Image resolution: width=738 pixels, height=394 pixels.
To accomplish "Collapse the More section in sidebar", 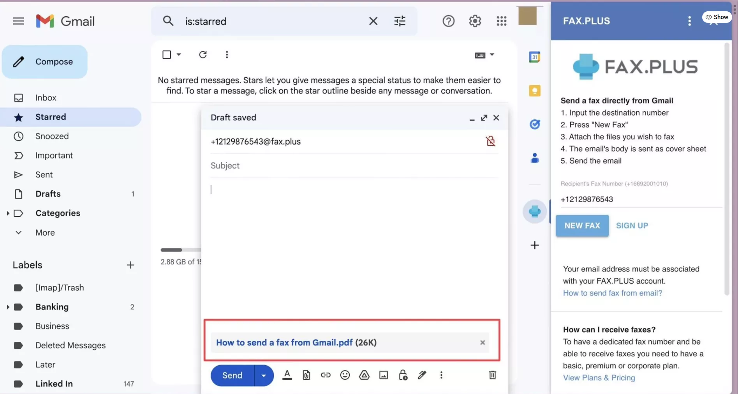I will coord(18,232).
